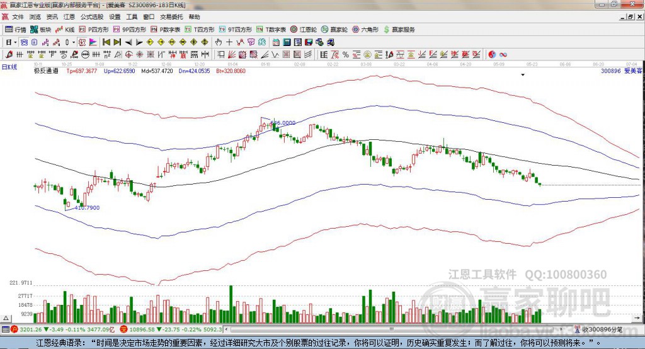Open the calculator icon
The image size is (645, 349).
tap(287, 42)
